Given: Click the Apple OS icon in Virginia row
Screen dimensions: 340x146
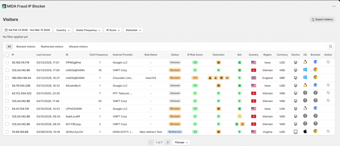Looking at the screenshot, I should click(x=305, y=131).
